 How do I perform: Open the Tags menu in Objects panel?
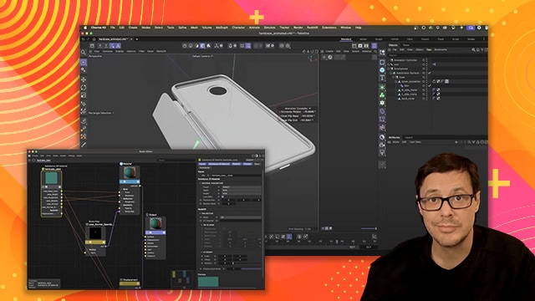(x=429, y=50)
